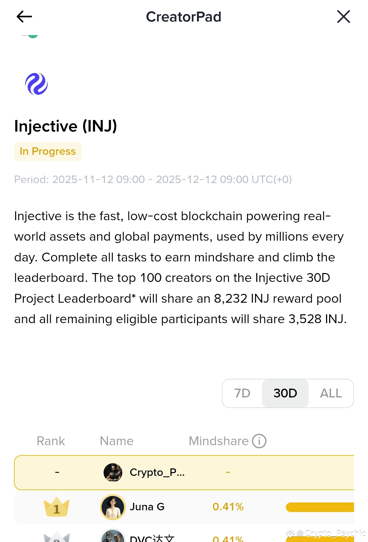The height and width of the screenshot is (542, 368).
Task: Tap the Injective (INJ) heading
Action: 66,126
